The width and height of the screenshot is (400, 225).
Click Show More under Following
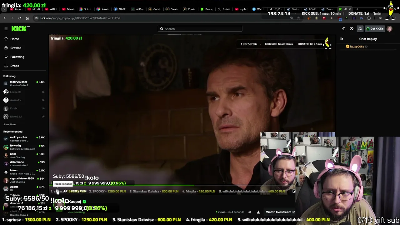[9, 124]
